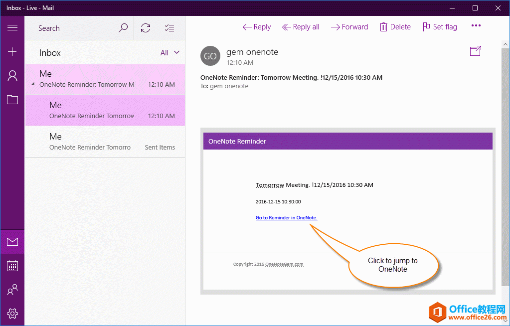The image size is (510, 326).
Task: Click inside the Search field
Action: 75,28
